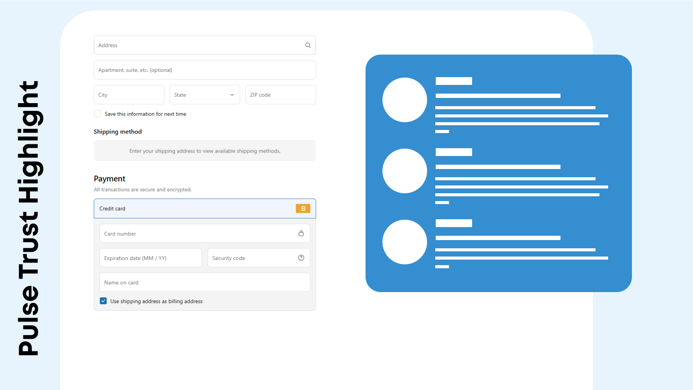Open the State dropdown
Viewport: 693px width, 390px height.
tap(205, 94)
